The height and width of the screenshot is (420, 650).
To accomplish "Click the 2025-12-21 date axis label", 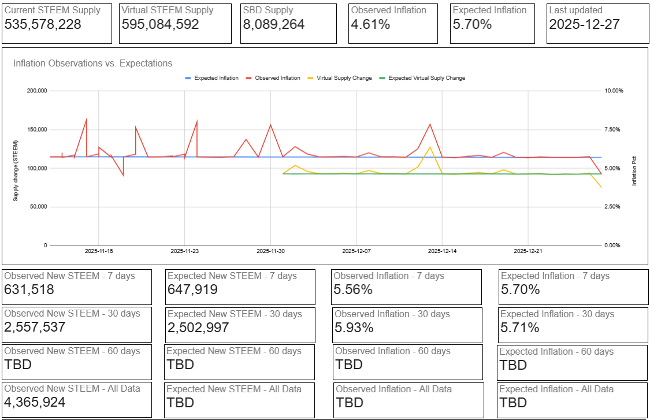I will [528, 251].
